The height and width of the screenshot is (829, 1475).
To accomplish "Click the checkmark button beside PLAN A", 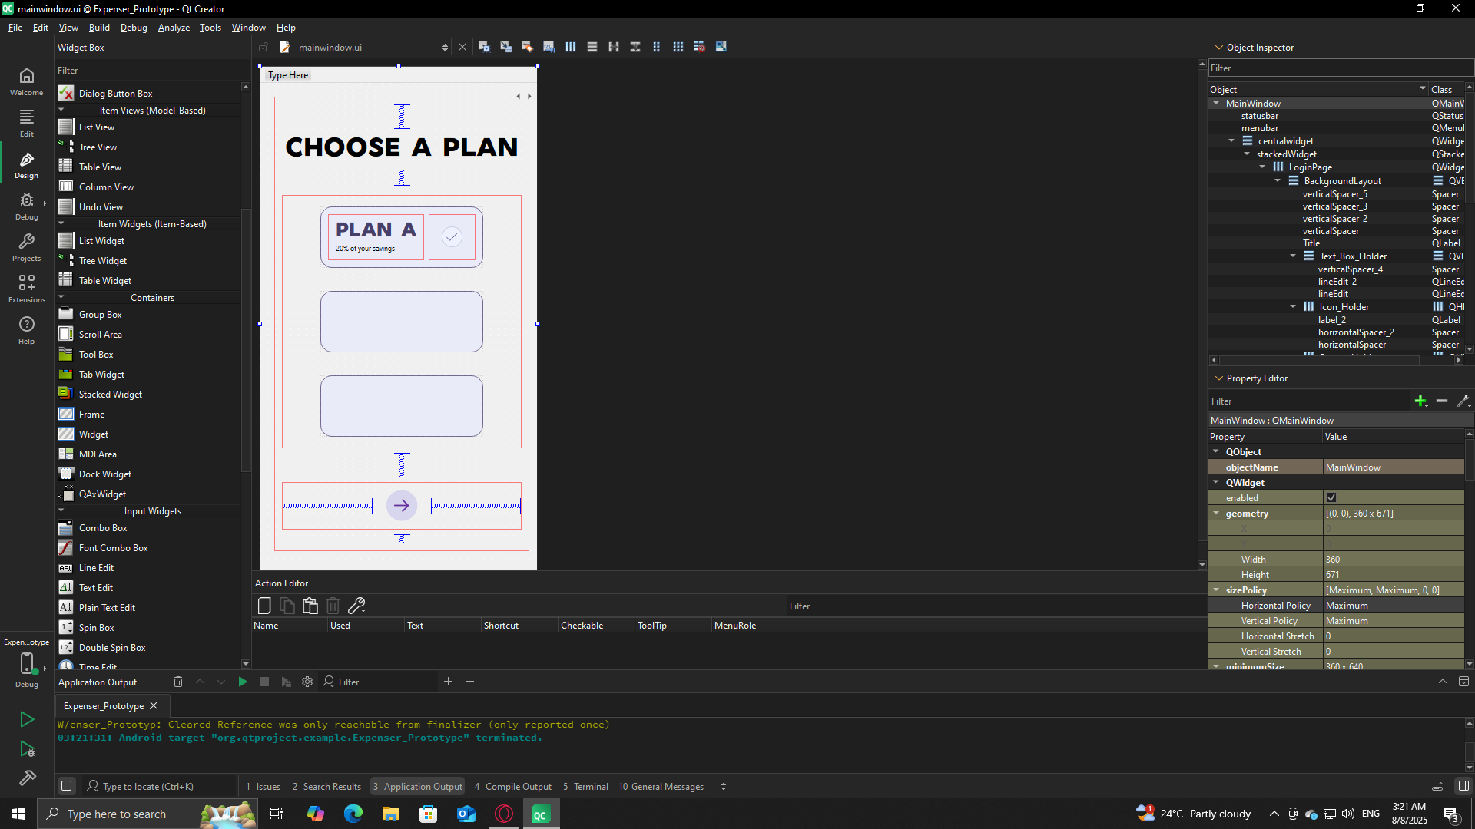I will click(452, 236).
